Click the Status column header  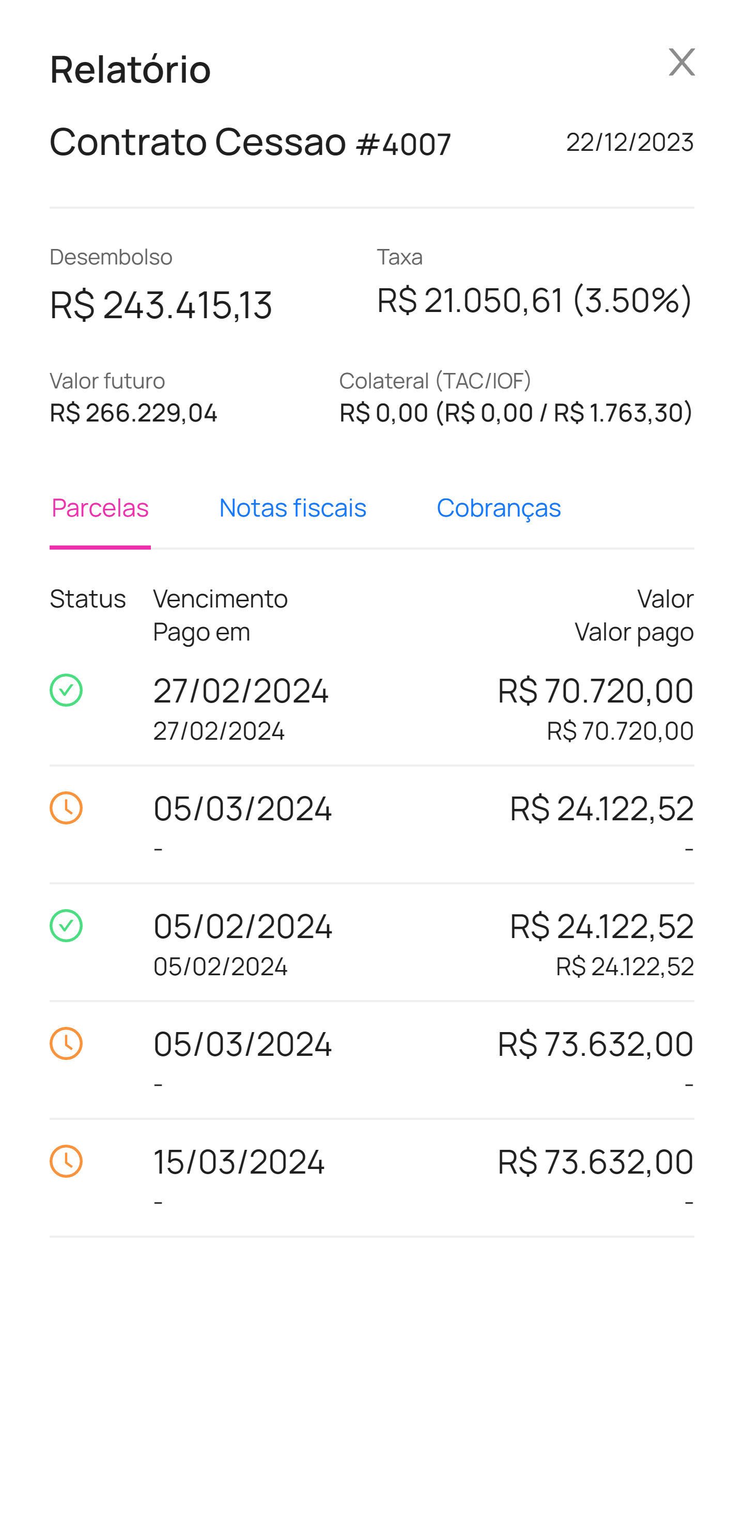pyautogui.click(x=87, y=598)
